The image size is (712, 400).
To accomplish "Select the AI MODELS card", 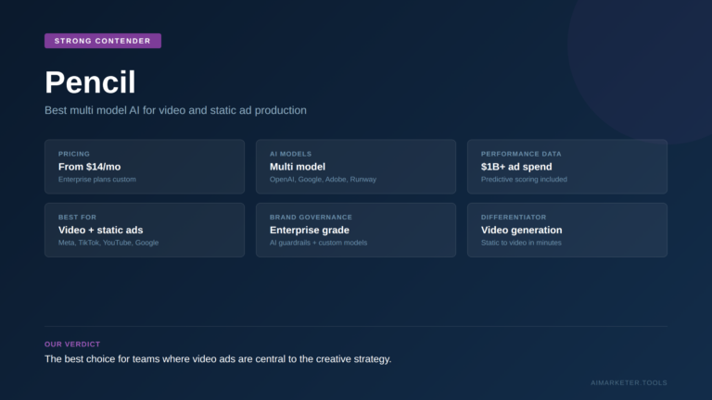I will coord(356,167).
